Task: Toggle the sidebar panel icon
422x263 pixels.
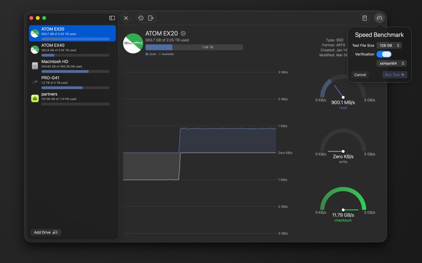Action: 112,18
